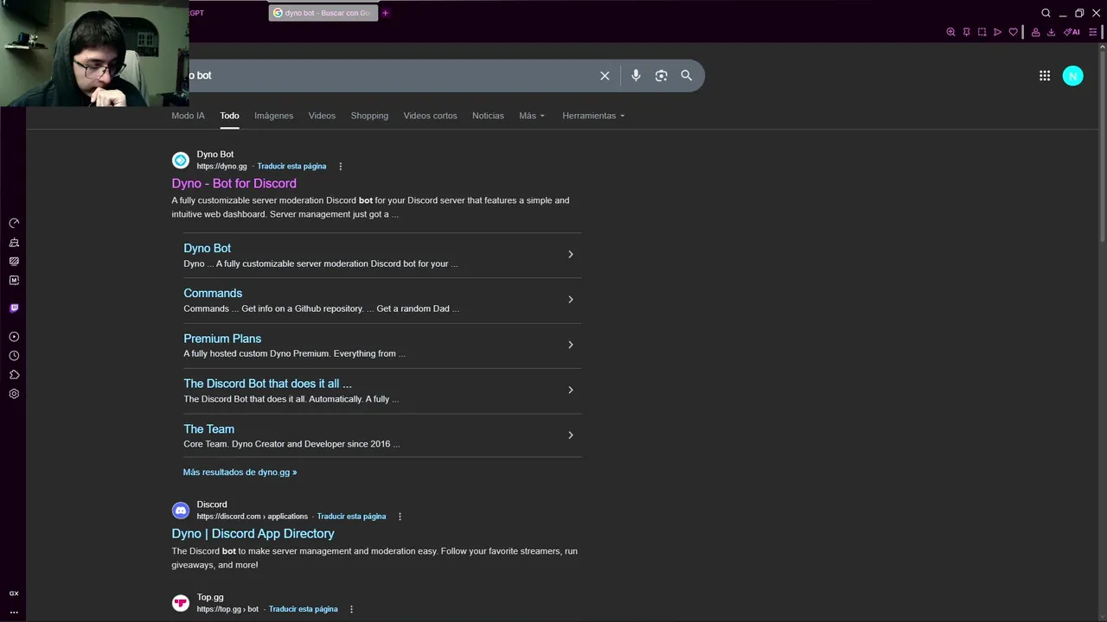Open the Premium Plans sitelink
1107x622 pixels.
[222, 339]
